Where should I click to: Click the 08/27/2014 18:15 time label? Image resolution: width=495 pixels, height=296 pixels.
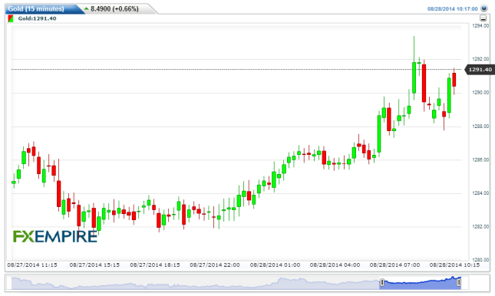pyautogui.click(x=155, y=265)
